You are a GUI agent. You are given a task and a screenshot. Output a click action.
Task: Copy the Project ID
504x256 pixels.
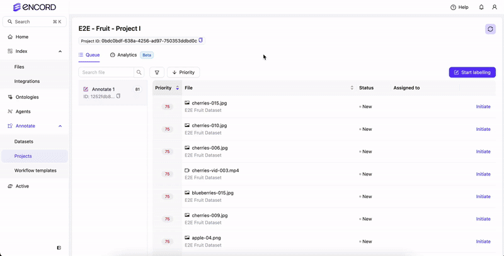point(200,40)
